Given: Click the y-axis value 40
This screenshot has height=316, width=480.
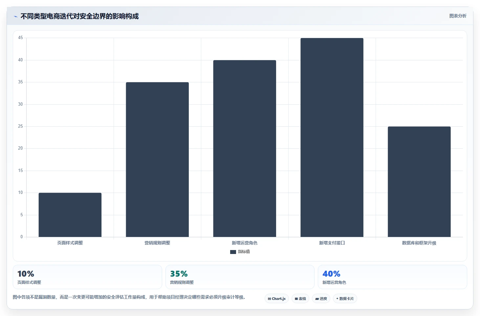Looking at the screenshot, I should coord(20,60).
